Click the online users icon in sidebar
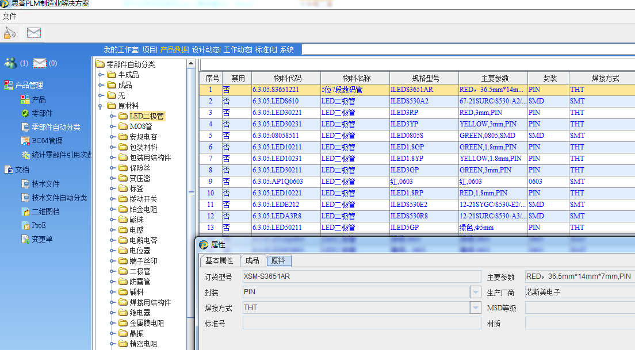 coord(10,63)
